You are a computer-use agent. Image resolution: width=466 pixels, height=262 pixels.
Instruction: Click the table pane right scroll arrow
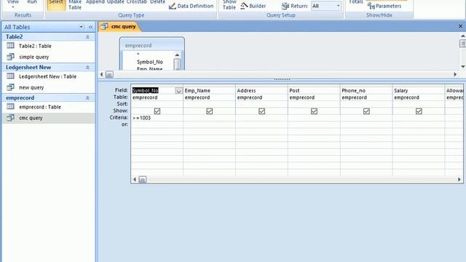coord(455,74)
